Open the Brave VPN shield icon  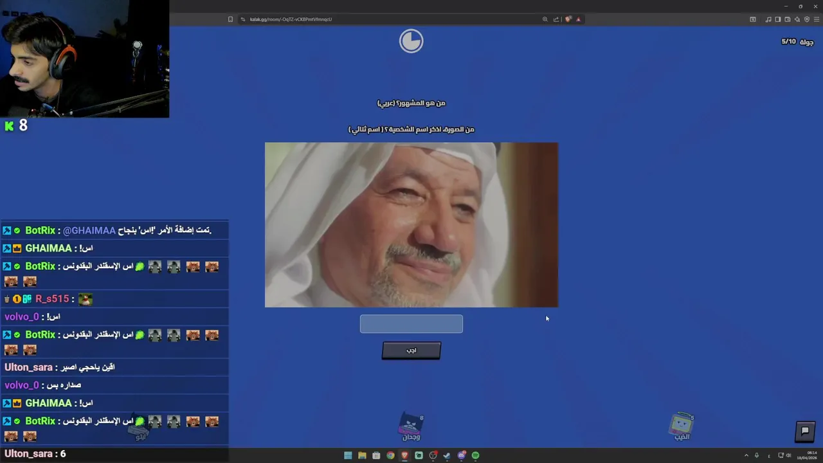tap(807, 19)
